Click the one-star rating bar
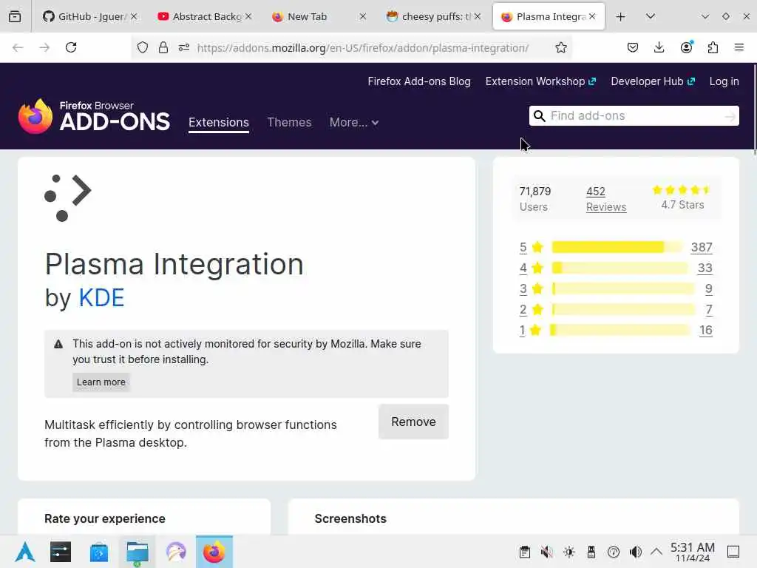Viewport: 757px width, 568px height. (x=620, y=331)
